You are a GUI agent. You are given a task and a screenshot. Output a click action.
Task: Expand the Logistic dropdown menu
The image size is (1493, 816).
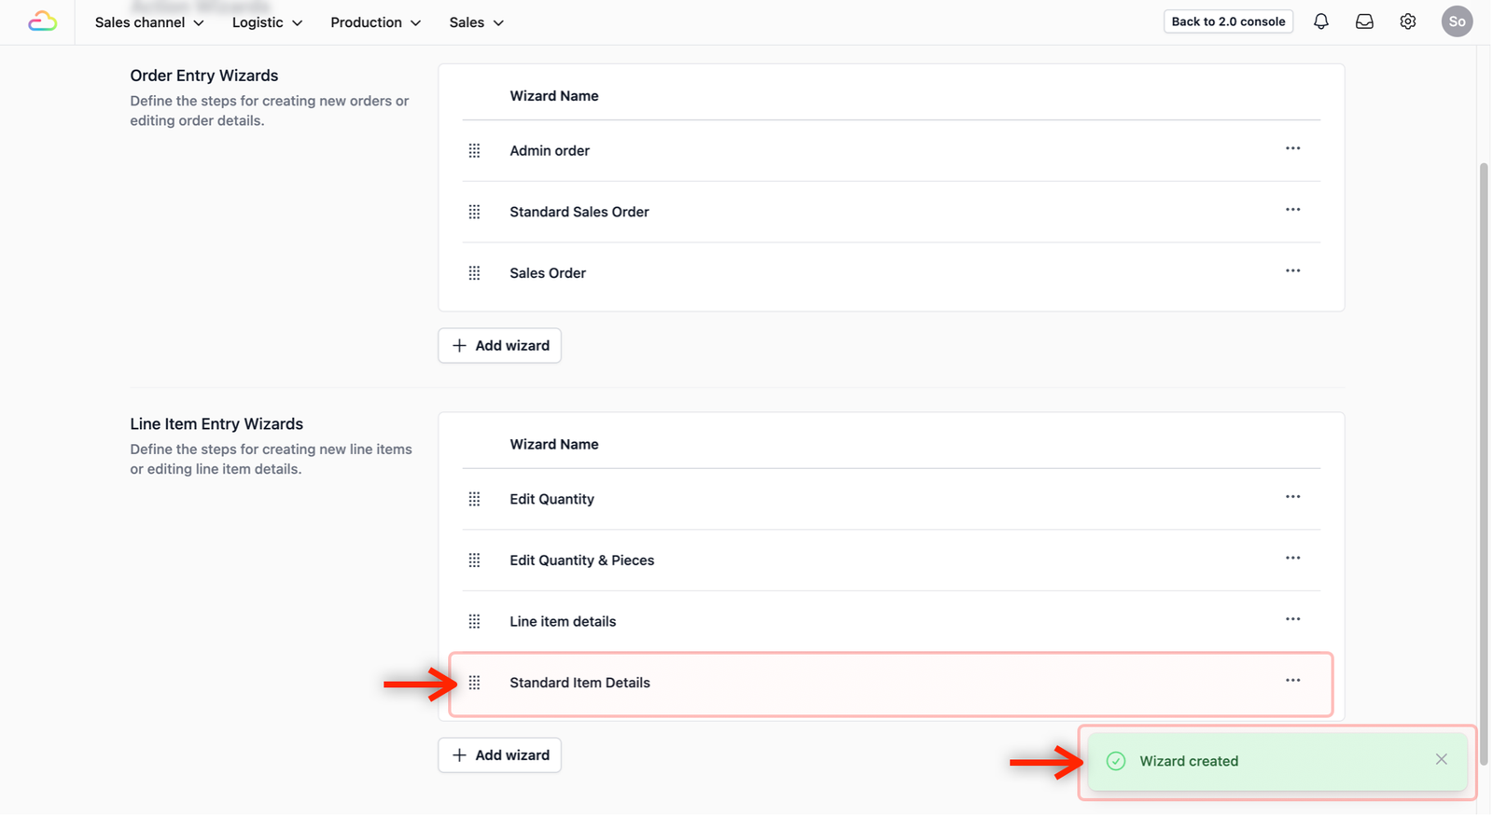(x=267, y=22)
